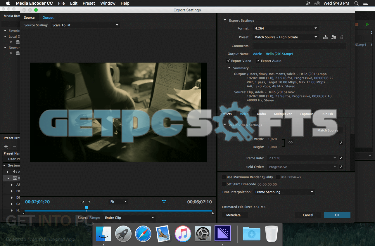Open the Trash in the dock

coord(271,233)
